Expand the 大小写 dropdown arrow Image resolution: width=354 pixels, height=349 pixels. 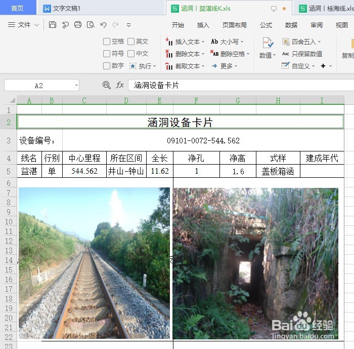[x=242, y=42]
